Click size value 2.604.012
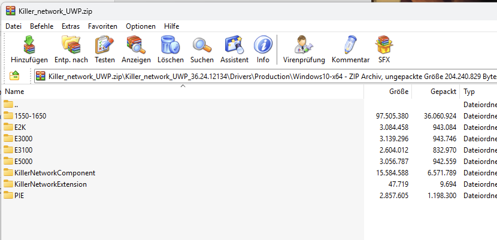 tap(394, 150)
